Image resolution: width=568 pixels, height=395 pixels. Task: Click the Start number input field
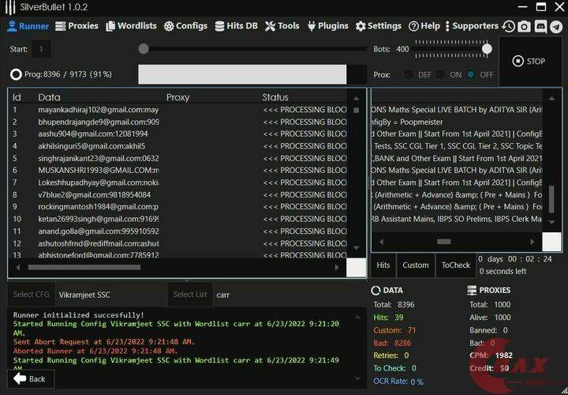41,49
